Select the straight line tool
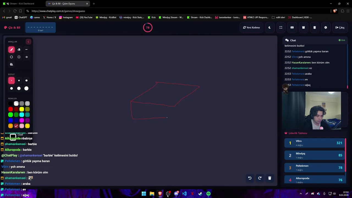This screenshot has height=198, width=352. pyautogui.click(x=26, y=50)
